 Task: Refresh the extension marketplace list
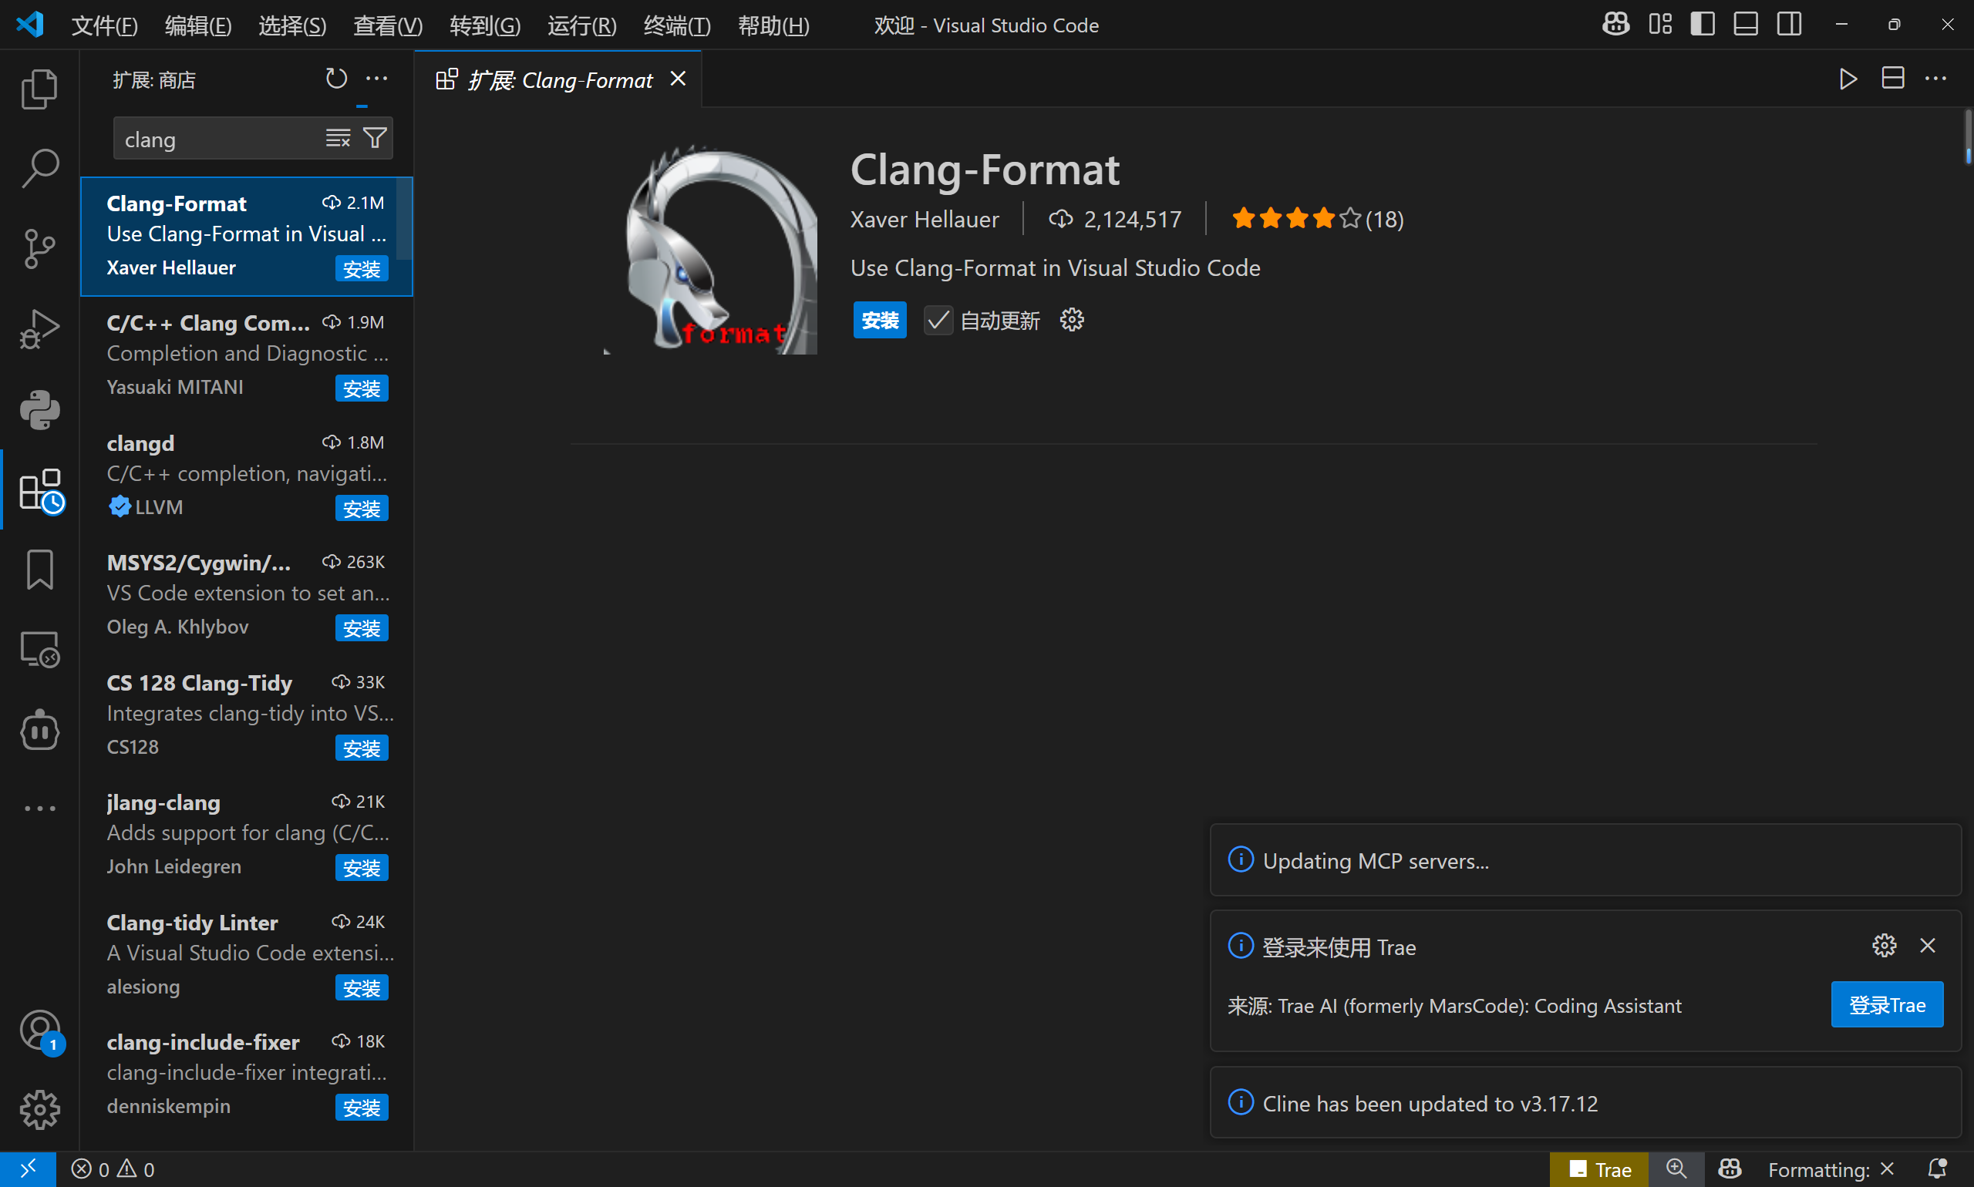click(336, 79)
